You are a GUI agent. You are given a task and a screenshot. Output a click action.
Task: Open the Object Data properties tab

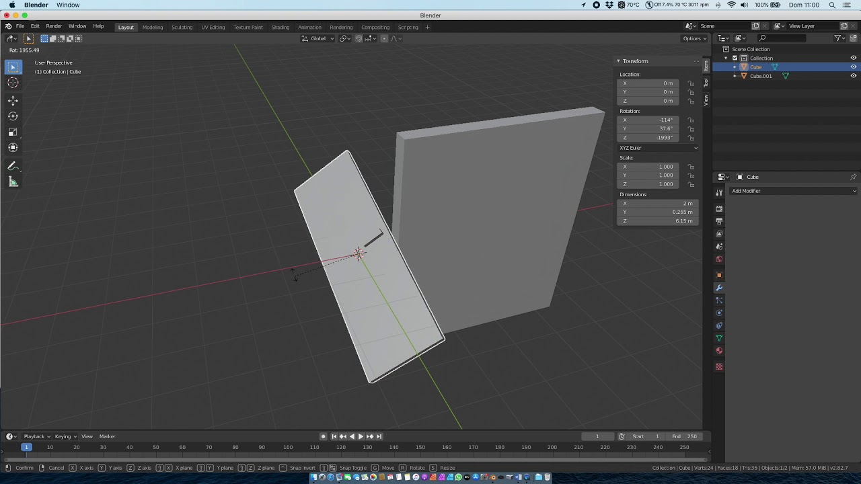pyautogui.click(x=719, y=338)
